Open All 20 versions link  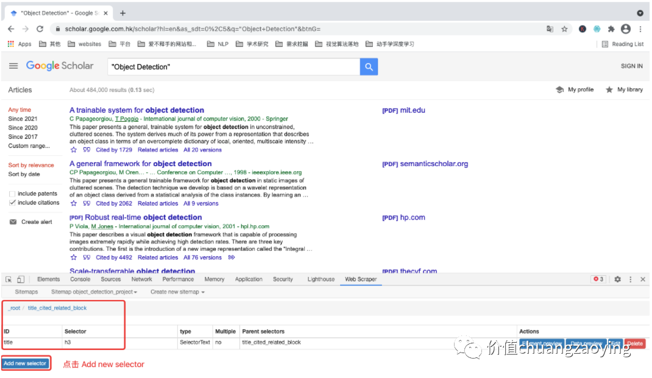(202, 150)
